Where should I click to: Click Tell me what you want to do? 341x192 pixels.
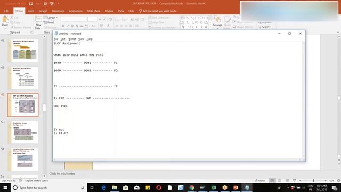click(x=158, y=11)
